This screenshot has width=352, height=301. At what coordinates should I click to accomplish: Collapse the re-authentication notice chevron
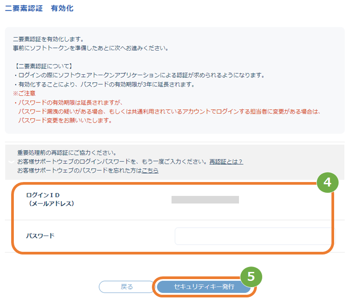pos(11,161)
